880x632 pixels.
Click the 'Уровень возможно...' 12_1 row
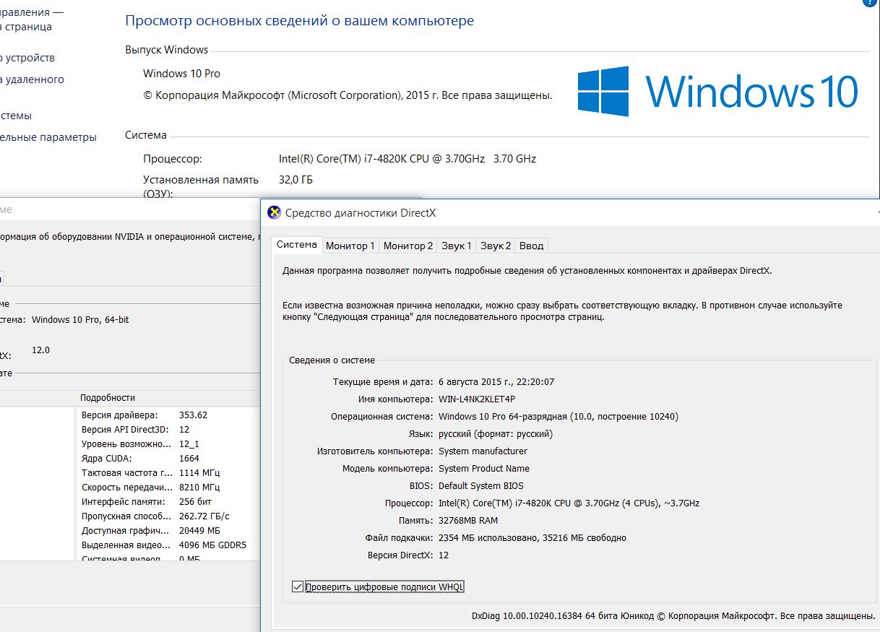pos(166,443)
